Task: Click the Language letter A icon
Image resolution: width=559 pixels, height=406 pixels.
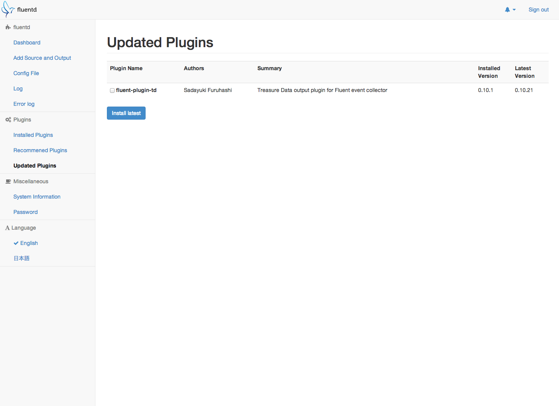Action: click(7, 228)
